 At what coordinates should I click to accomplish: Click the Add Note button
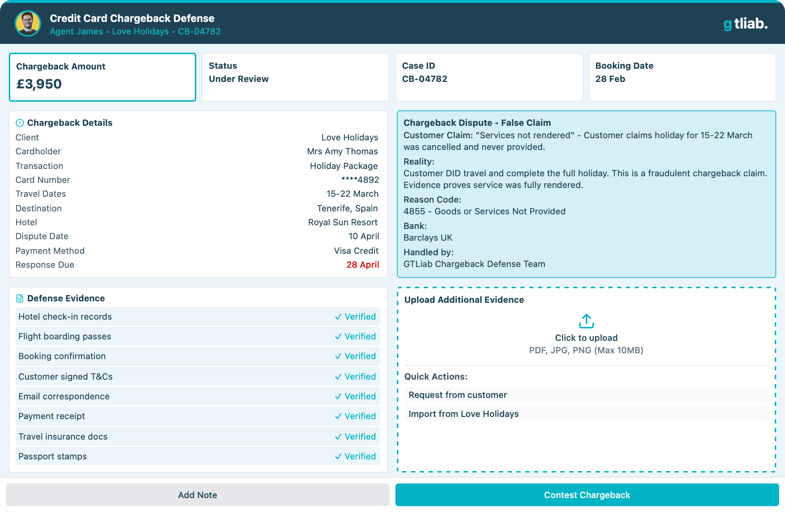click(198, 495)
